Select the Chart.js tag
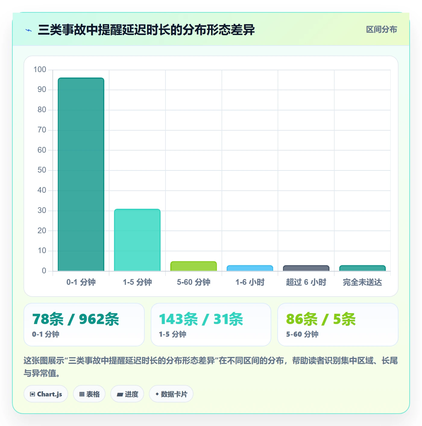The width and height of the screenshot is (422, 426). point(46,394)
